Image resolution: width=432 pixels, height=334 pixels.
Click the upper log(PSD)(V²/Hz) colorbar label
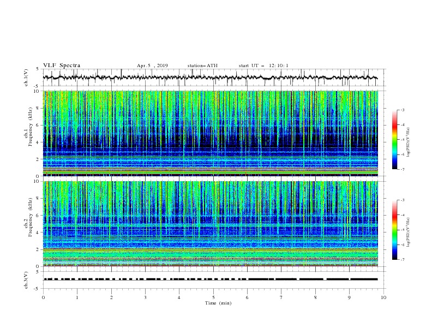click(409, 142)
